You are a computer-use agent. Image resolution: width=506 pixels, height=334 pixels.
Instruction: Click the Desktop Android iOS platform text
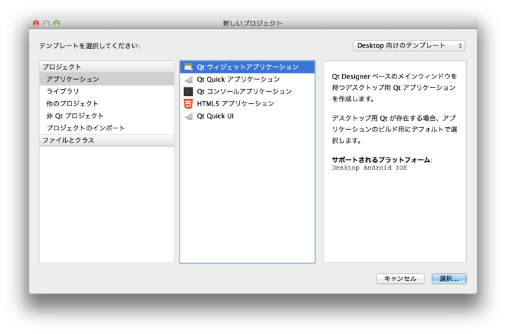pos(369,168)
